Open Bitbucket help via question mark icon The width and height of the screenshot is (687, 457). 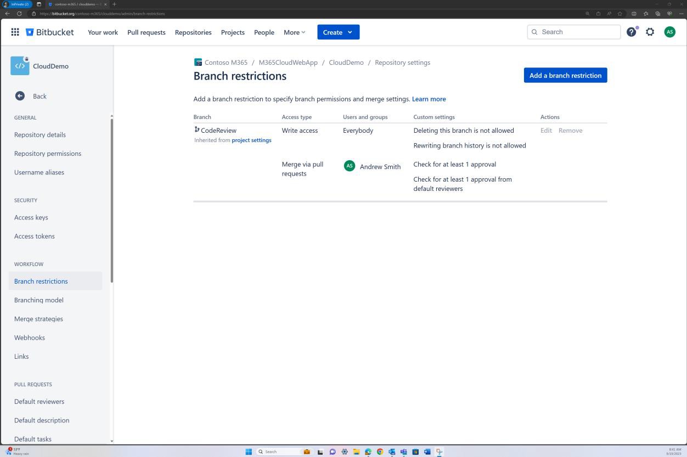point(631,32)
